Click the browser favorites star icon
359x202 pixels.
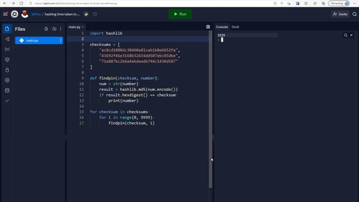(x=315, y=3)
